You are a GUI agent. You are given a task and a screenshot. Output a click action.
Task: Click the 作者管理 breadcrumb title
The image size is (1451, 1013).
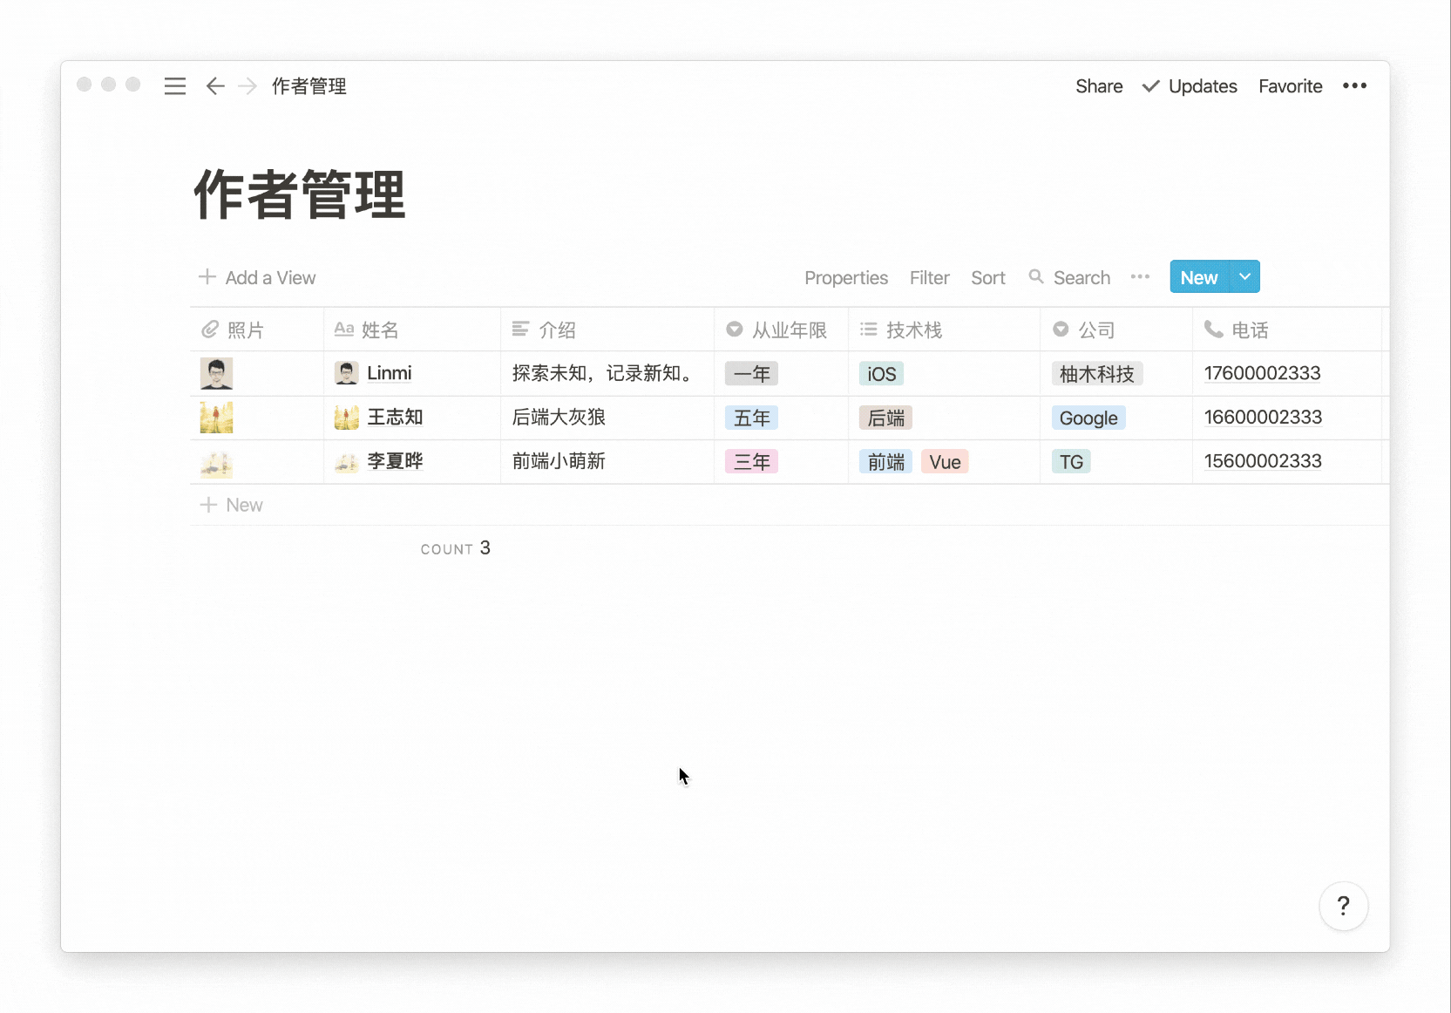(x=309, y=86)
